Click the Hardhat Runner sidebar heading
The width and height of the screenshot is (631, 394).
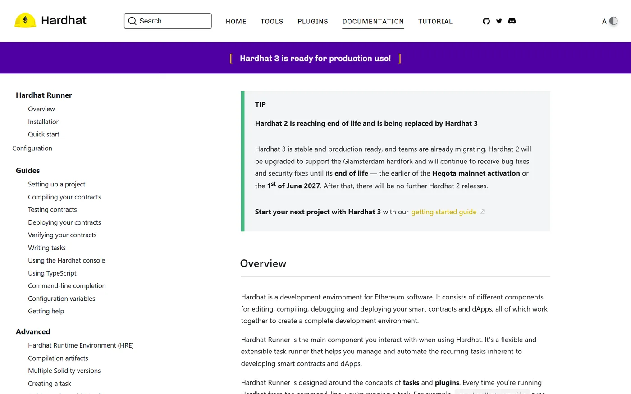tap(44, 95)
